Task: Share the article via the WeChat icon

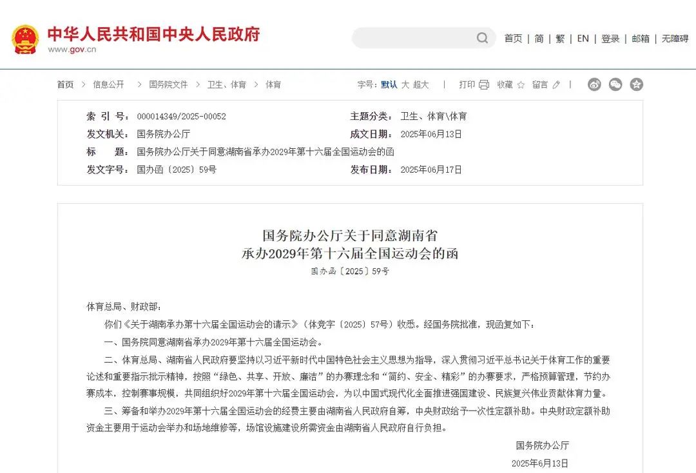Action: click(616, 84)
